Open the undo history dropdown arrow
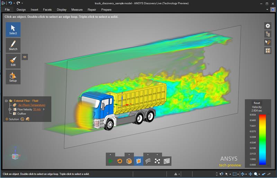 point(14,3)
